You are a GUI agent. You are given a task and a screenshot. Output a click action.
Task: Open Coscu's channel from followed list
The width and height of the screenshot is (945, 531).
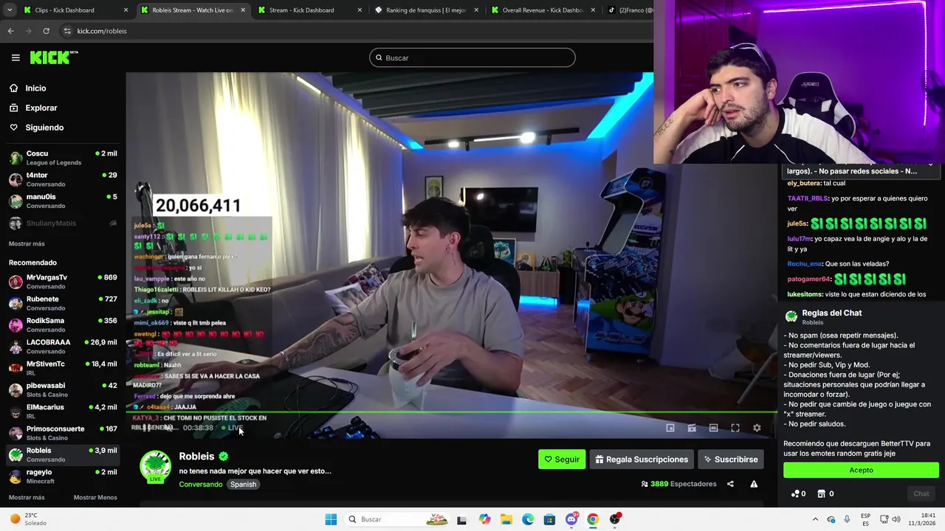click(x=63, y=158)
